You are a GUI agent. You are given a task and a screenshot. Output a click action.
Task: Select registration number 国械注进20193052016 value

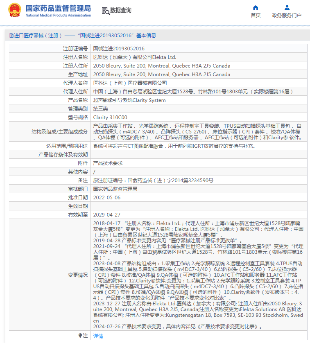pos(119,49)
